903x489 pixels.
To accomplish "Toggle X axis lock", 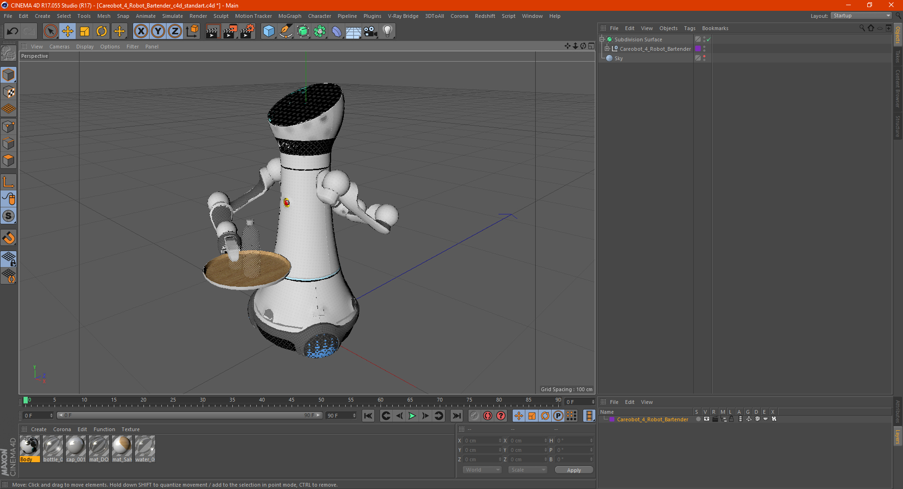I will pos(141,32).
